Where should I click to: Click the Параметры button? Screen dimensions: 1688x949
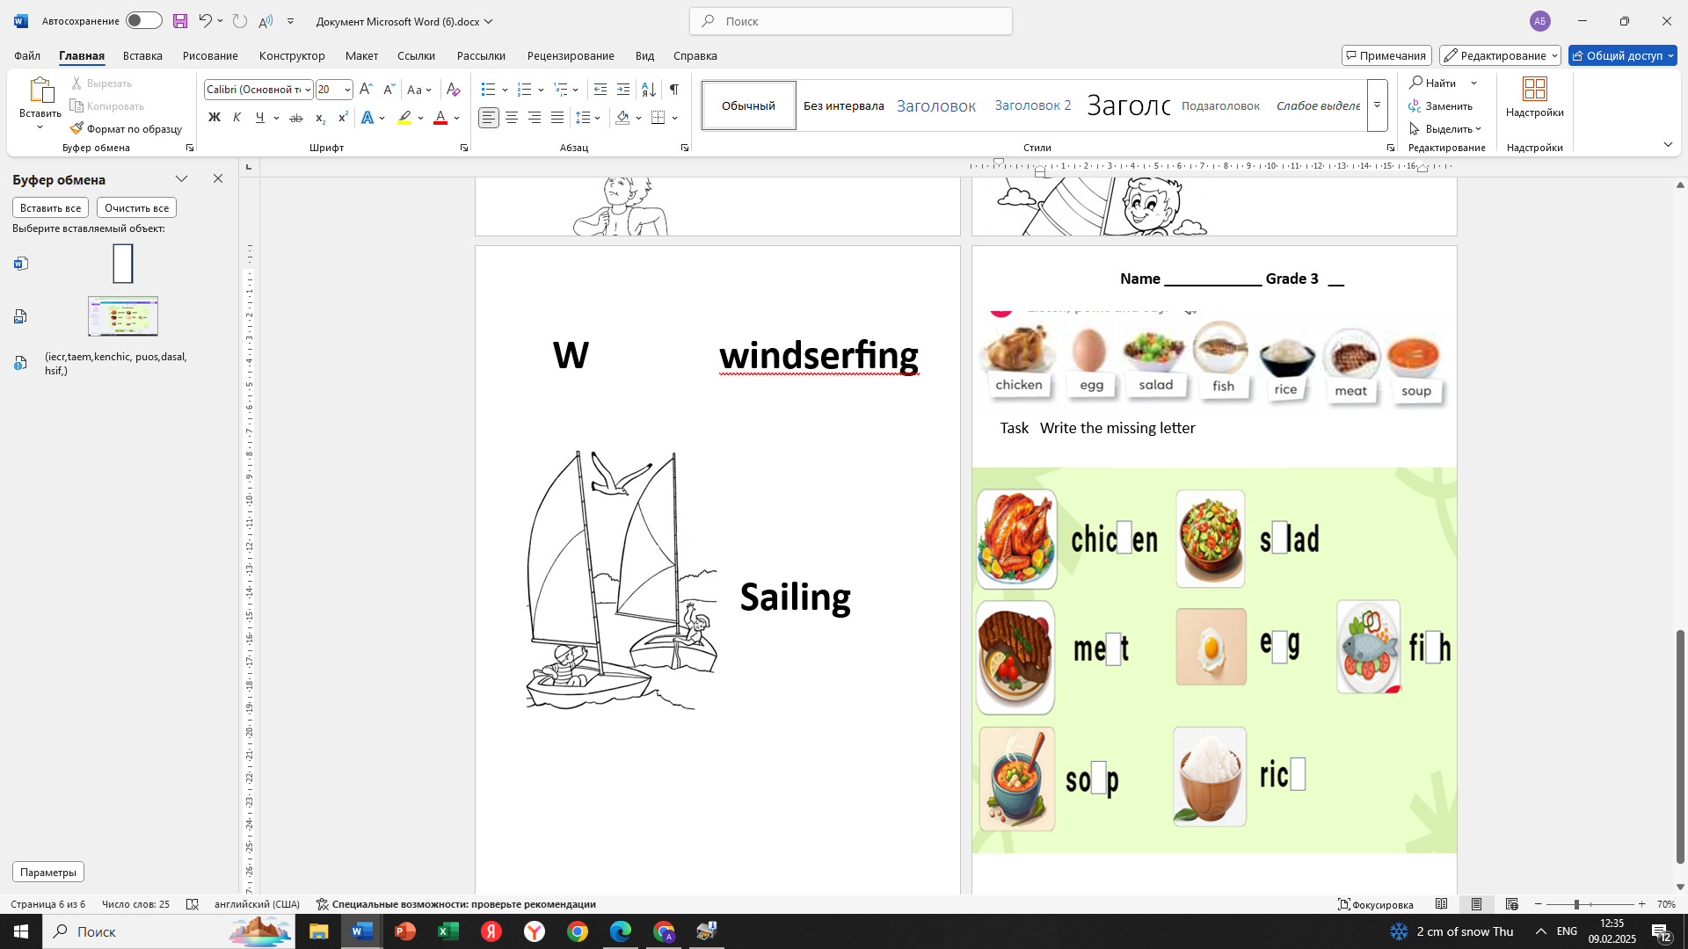(x=48, y=872)
